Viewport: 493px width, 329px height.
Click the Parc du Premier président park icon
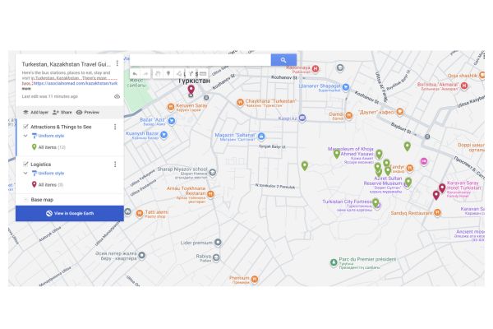click(334, 262)
